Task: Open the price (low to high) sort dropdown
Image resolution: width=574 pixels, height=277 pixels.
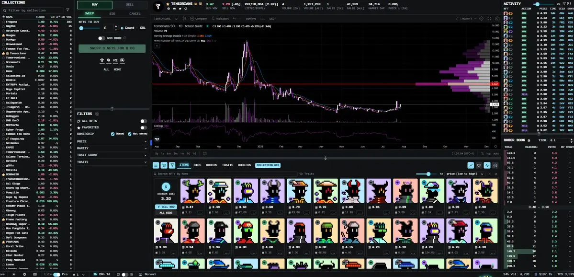Action: (x=465, y=173)
